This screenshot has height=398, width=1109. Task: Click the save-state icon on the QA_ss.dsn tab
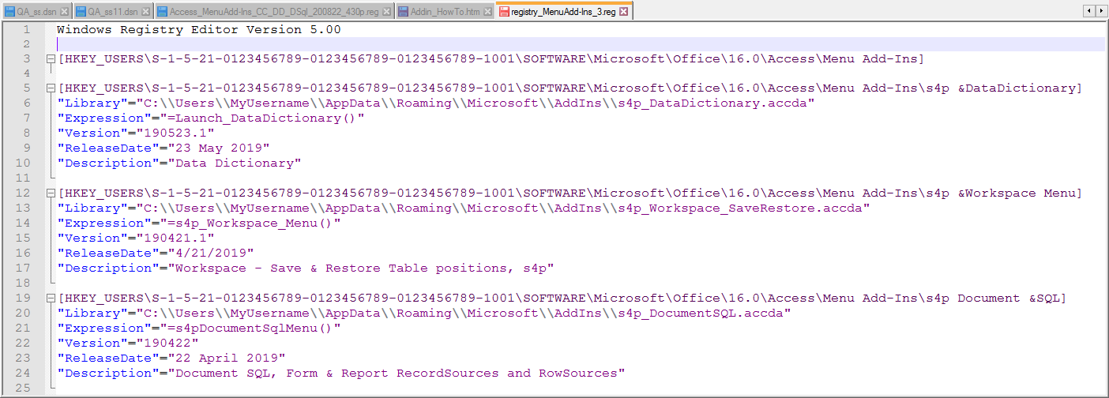click(x=10, y=12)
